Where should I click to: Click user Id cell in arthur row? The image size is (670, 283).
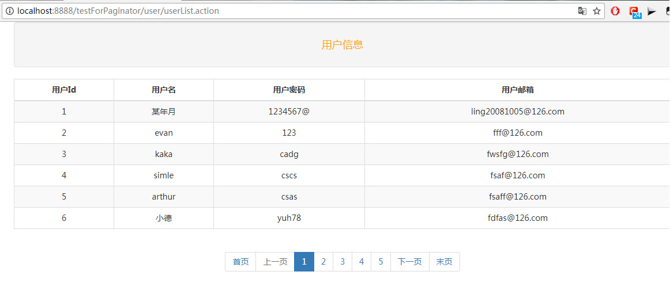coord(64,197)
